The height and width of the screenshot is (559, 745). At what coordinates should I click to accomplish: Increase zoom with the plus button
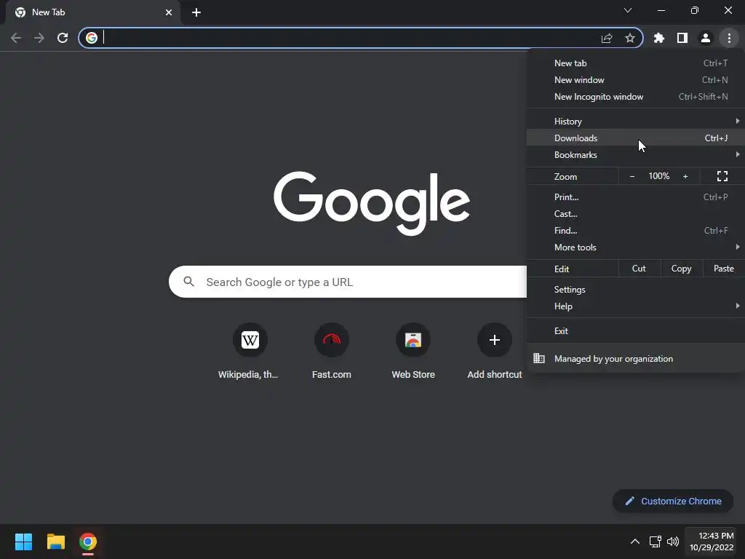pos(685,176)
